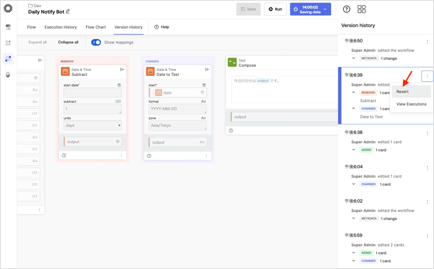Collapse the CHANGED section under 午後6:39

click(353, 108)
